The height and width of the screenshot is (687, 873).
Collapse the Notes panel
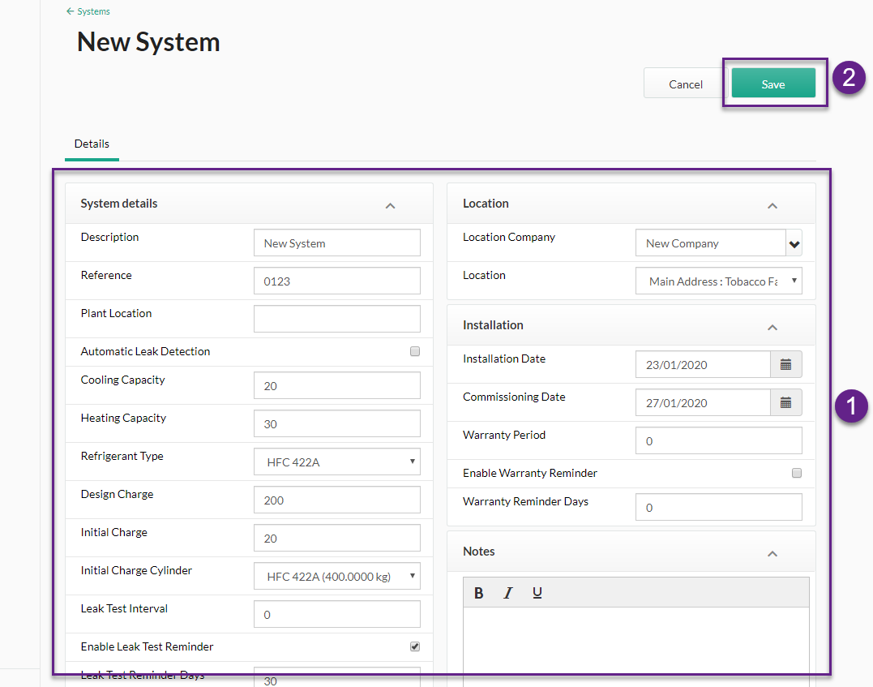772,553
